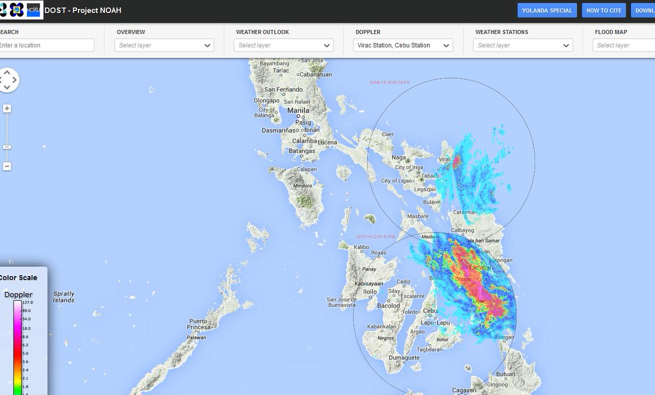The width and height of the screenshot is (655, 395).
Task: Pan the map up using the pan control arrow
Action: tap(7, 71)
